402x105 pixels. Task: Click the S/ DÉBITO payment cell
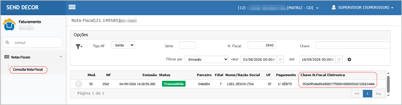pyautogui.click(x=285, y=84)
